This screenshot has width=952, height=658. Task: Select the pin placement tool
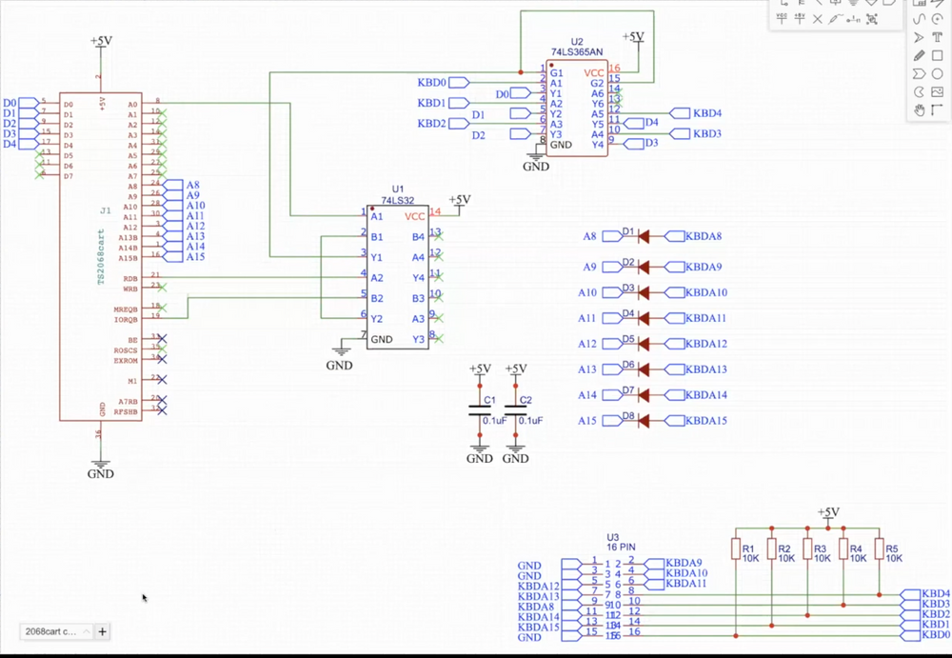coord(853,19)
